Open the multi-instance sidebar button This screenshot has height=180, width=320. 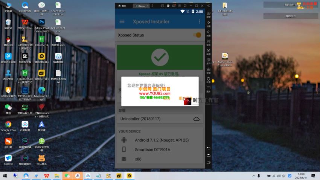click(208, 61)
